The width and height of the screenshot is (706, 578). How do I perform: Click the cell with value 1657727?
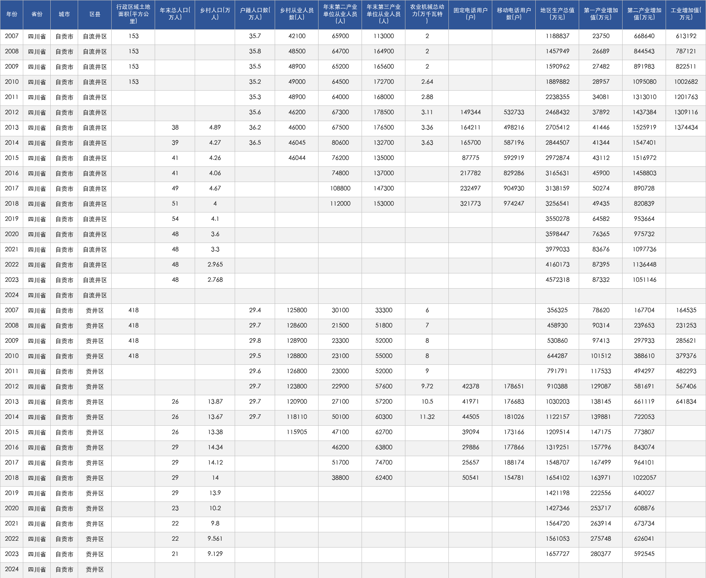[x=557, y=554]
